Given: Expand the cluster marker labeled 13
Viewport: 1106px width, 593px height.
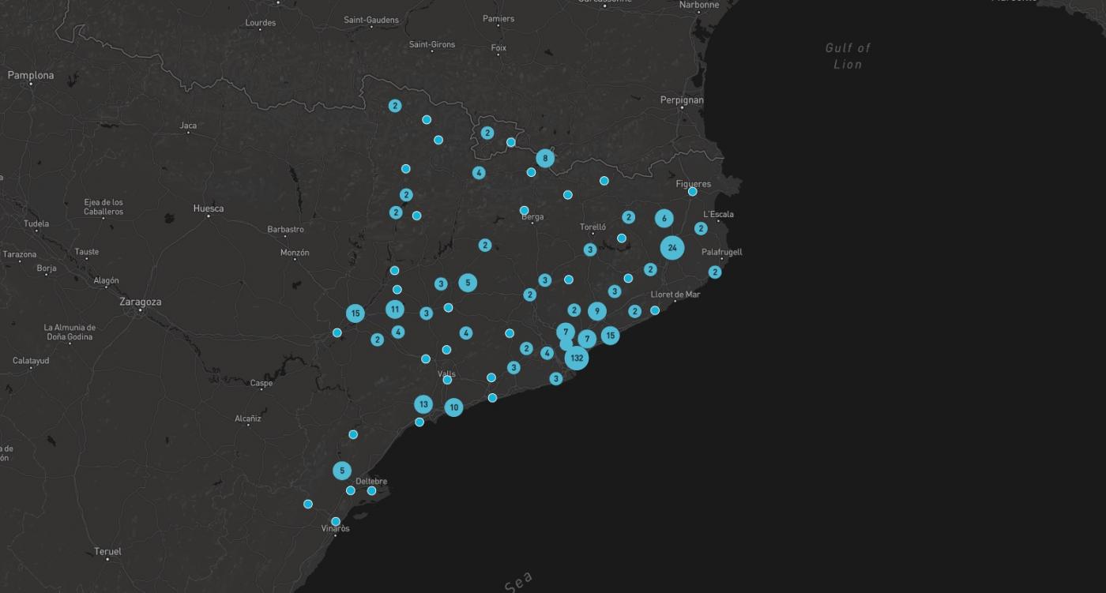Looking at the screenshot, I should [x=423, y=404].
